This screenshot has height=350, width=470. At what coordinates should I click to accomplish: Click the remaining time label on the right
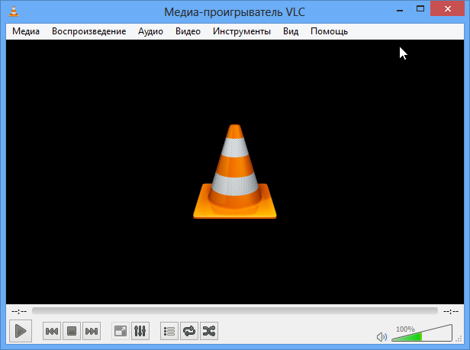(451, 312)
